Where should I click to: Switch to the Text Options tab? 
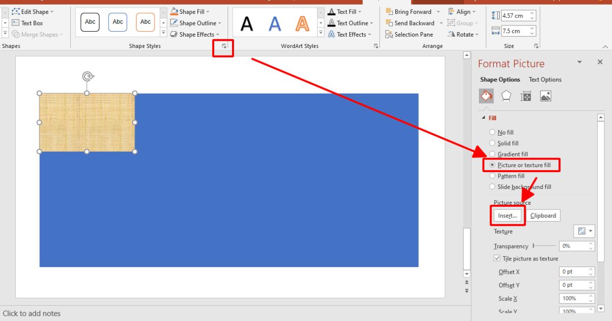[545, 79]
